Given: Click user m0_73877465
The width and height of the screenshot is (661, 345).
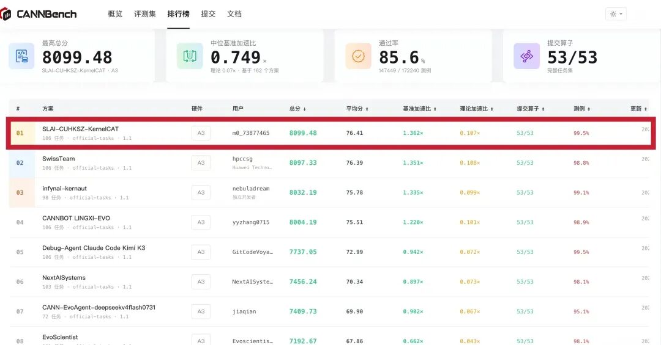Looking at the screenshot, I should coord(251,133).
